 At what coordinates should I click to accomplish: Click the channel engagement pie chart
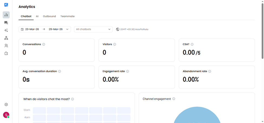(197, 115)
